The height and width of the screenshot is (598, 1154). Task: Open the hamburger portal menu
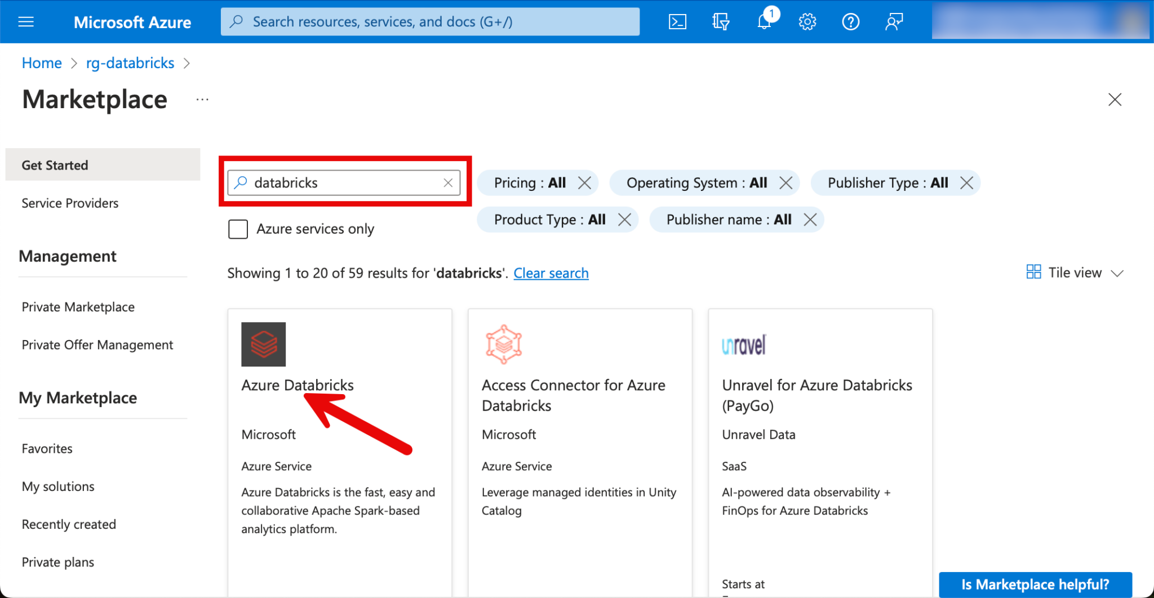click(26, 22)
